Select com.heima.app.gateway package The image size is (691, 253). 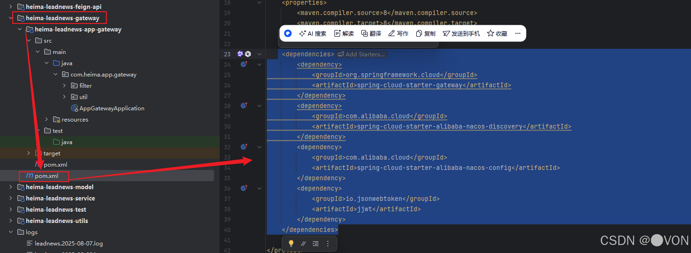pyautogui.click(x=103, y=75)
